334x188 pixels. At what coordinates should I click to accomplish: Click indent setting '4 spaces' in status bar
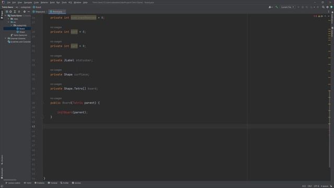[325, 186]
